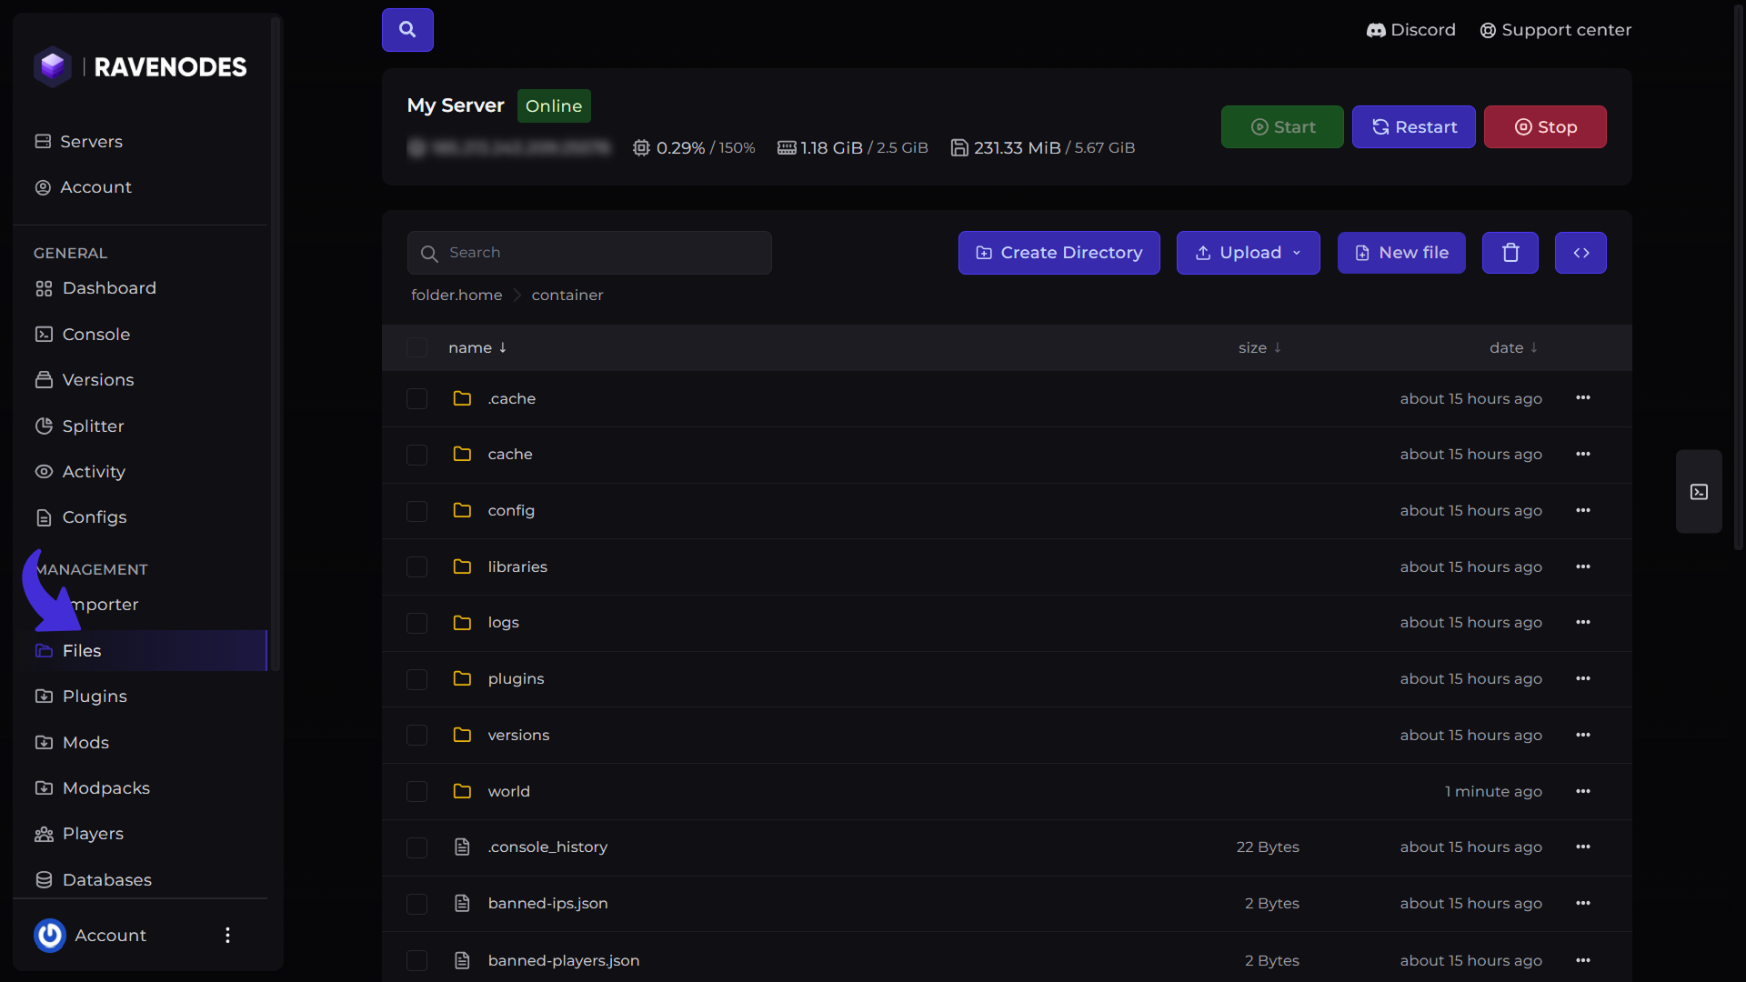The image size is (1746, 982).
Task: Open the three-dot menu for config
Action: point(1583,510)
